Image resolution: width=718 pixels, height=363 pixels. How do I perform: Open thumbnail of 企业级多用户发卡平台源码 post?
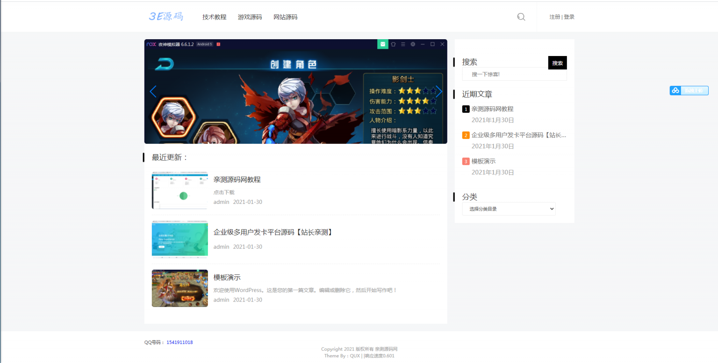[x=180, y=239]
